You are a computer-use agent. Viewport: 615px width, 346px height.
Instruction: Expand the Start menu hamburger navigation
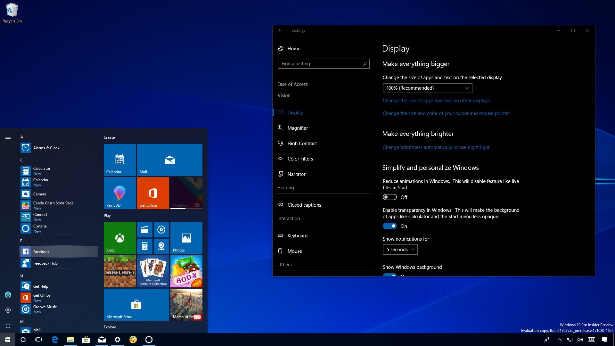8,137
